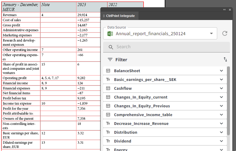Screen dimensions: 236x151
Task: Expand the BalanceSheet entry chevron
Action: pyautogui.click(x=221, y=71)
